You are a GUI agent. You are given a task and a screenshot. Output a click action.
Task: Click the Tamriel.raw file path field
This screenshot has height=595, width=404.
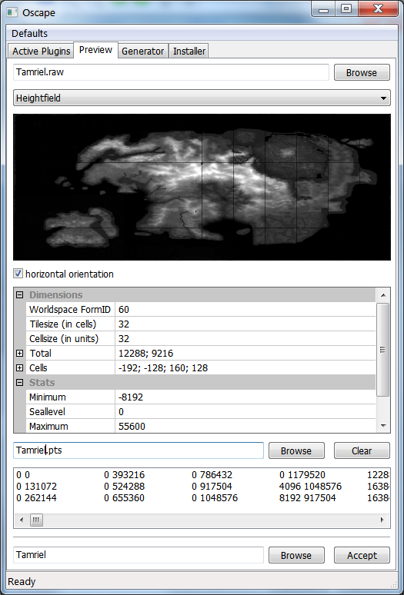click(172, 72)
